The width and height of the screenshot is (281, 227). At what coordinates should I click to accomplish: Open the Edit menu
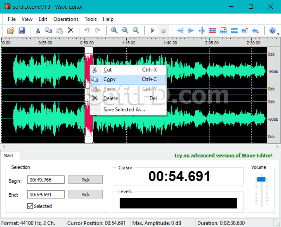(43, 19)
